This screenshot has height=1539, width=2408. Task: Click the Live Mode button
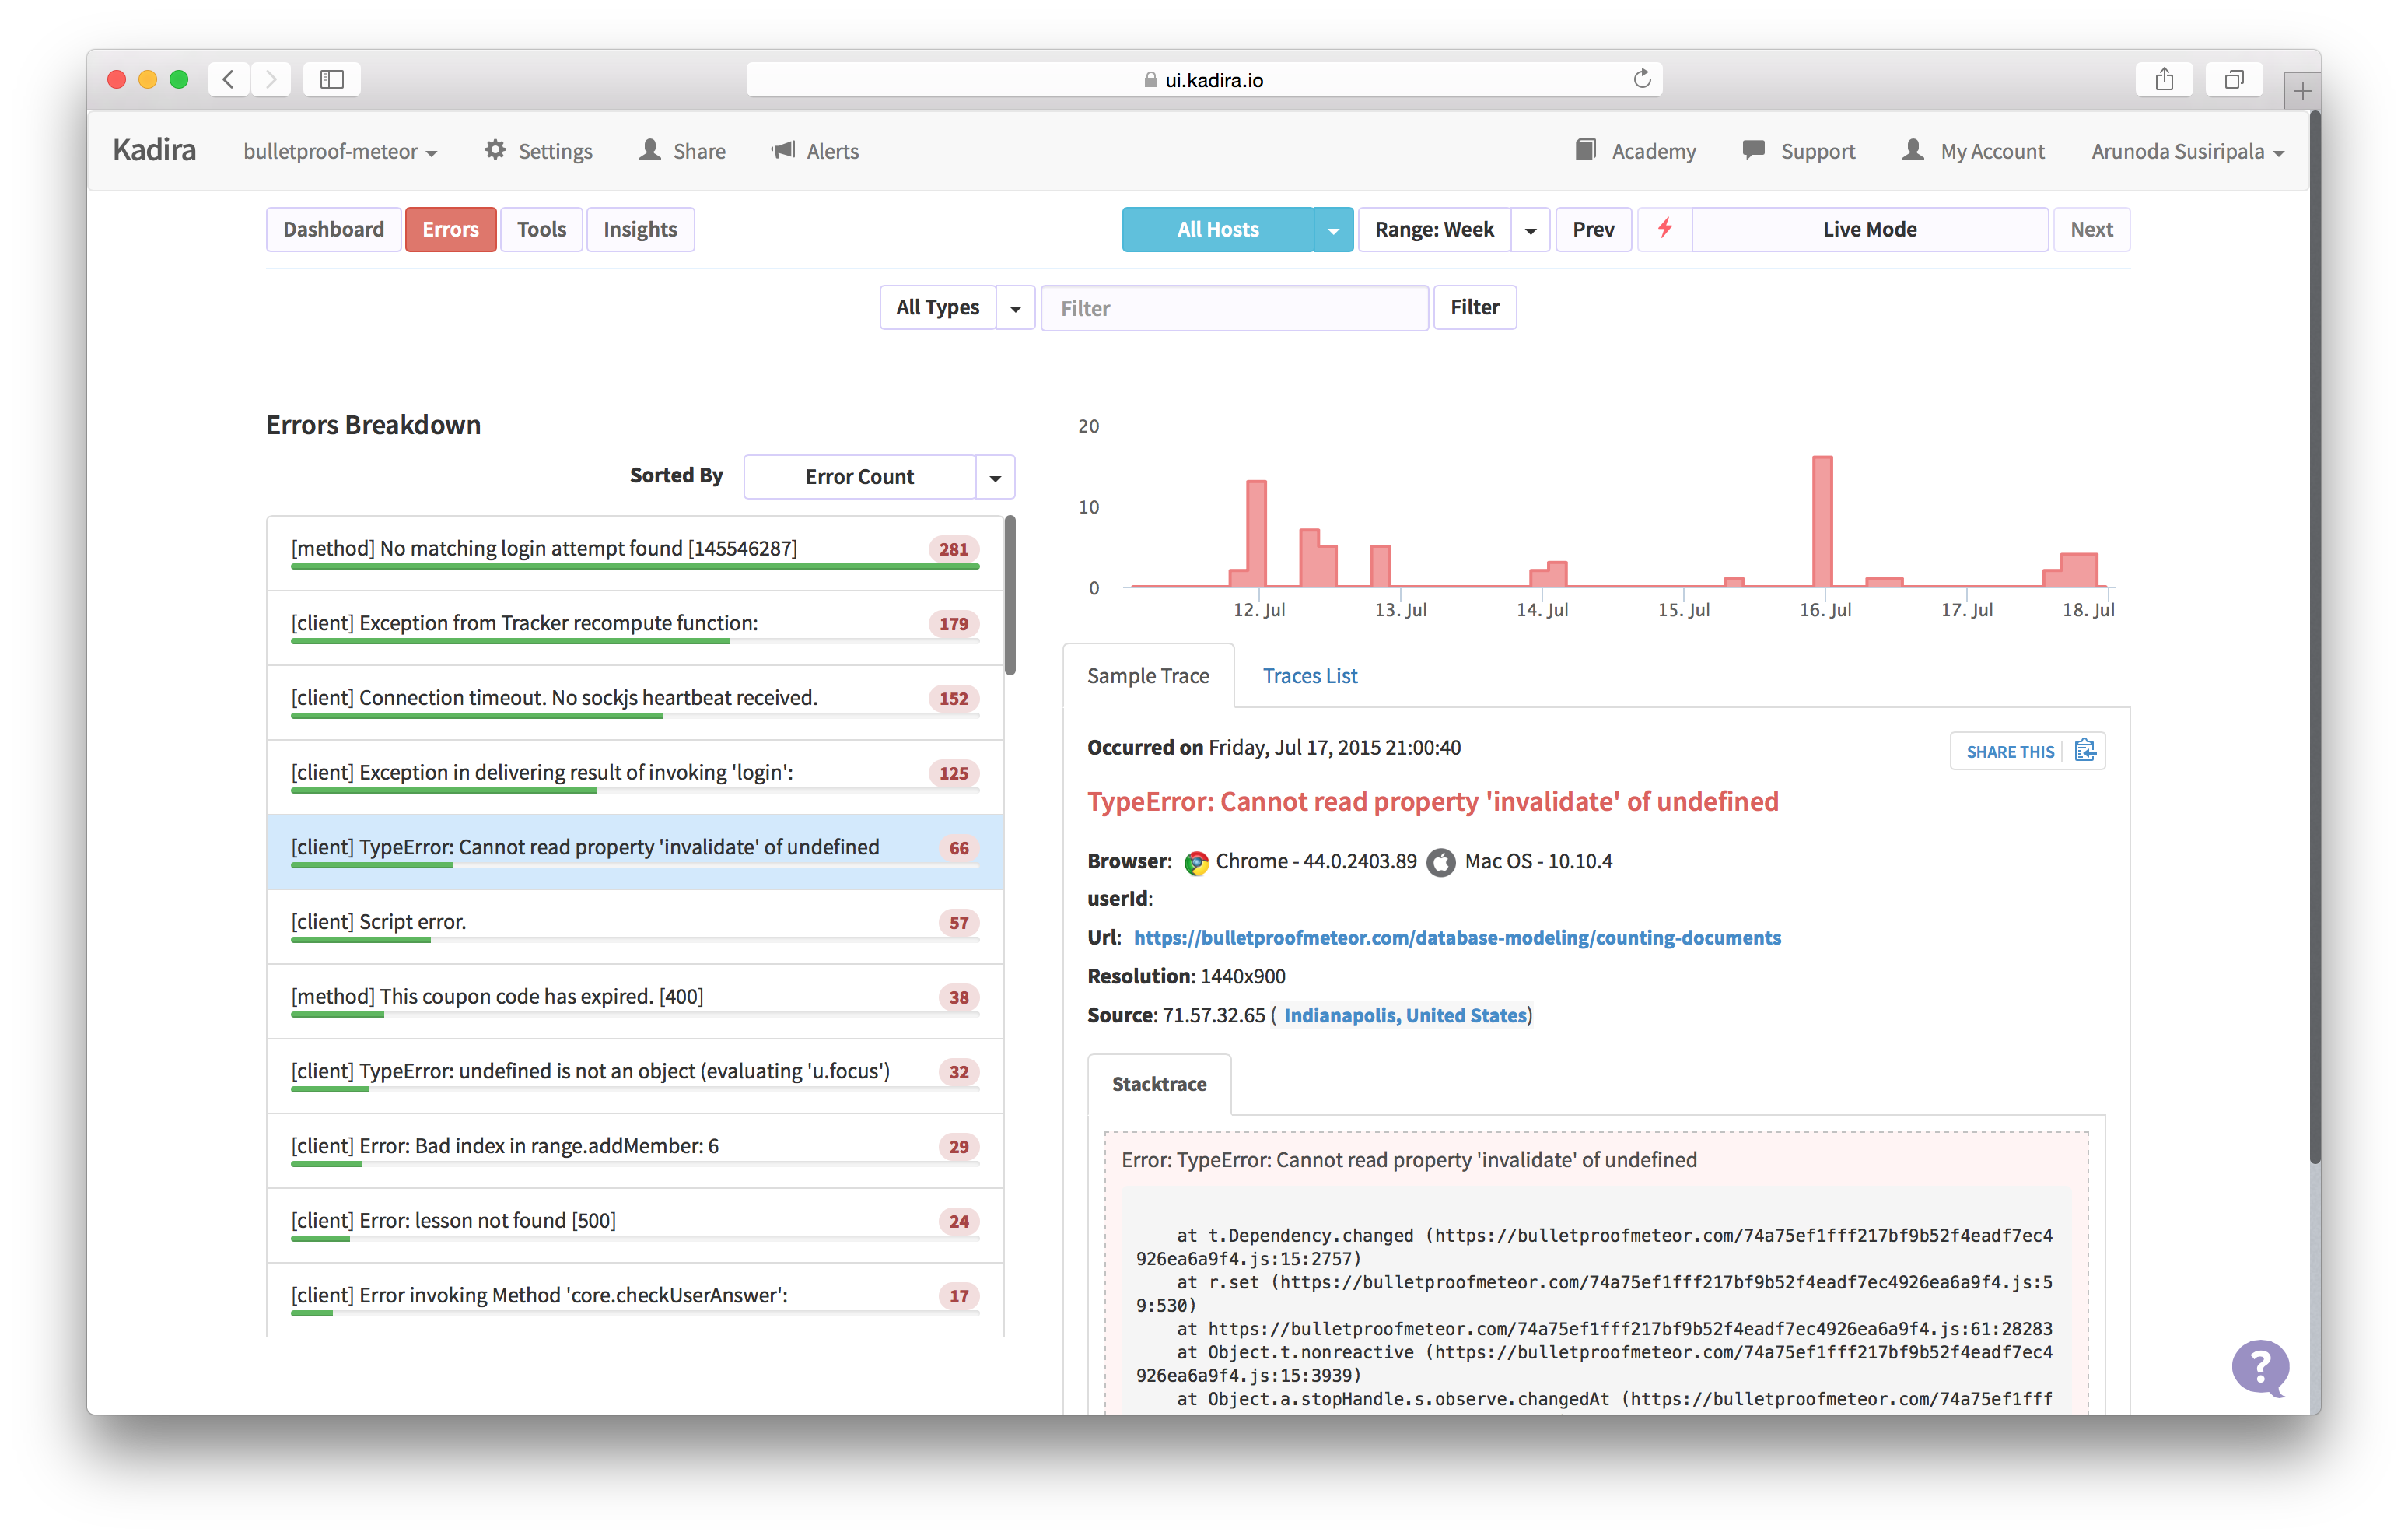pos(1869,230)
